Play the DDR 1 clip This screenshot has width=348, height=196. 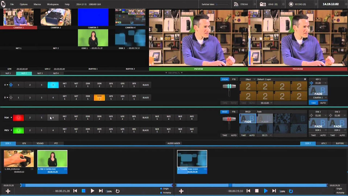[92, 191]
